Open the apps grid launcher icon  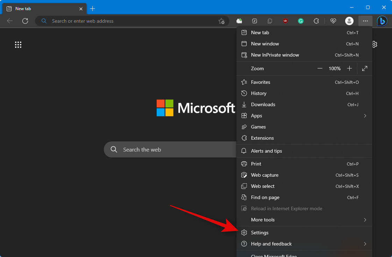click(x=18, y=44)
